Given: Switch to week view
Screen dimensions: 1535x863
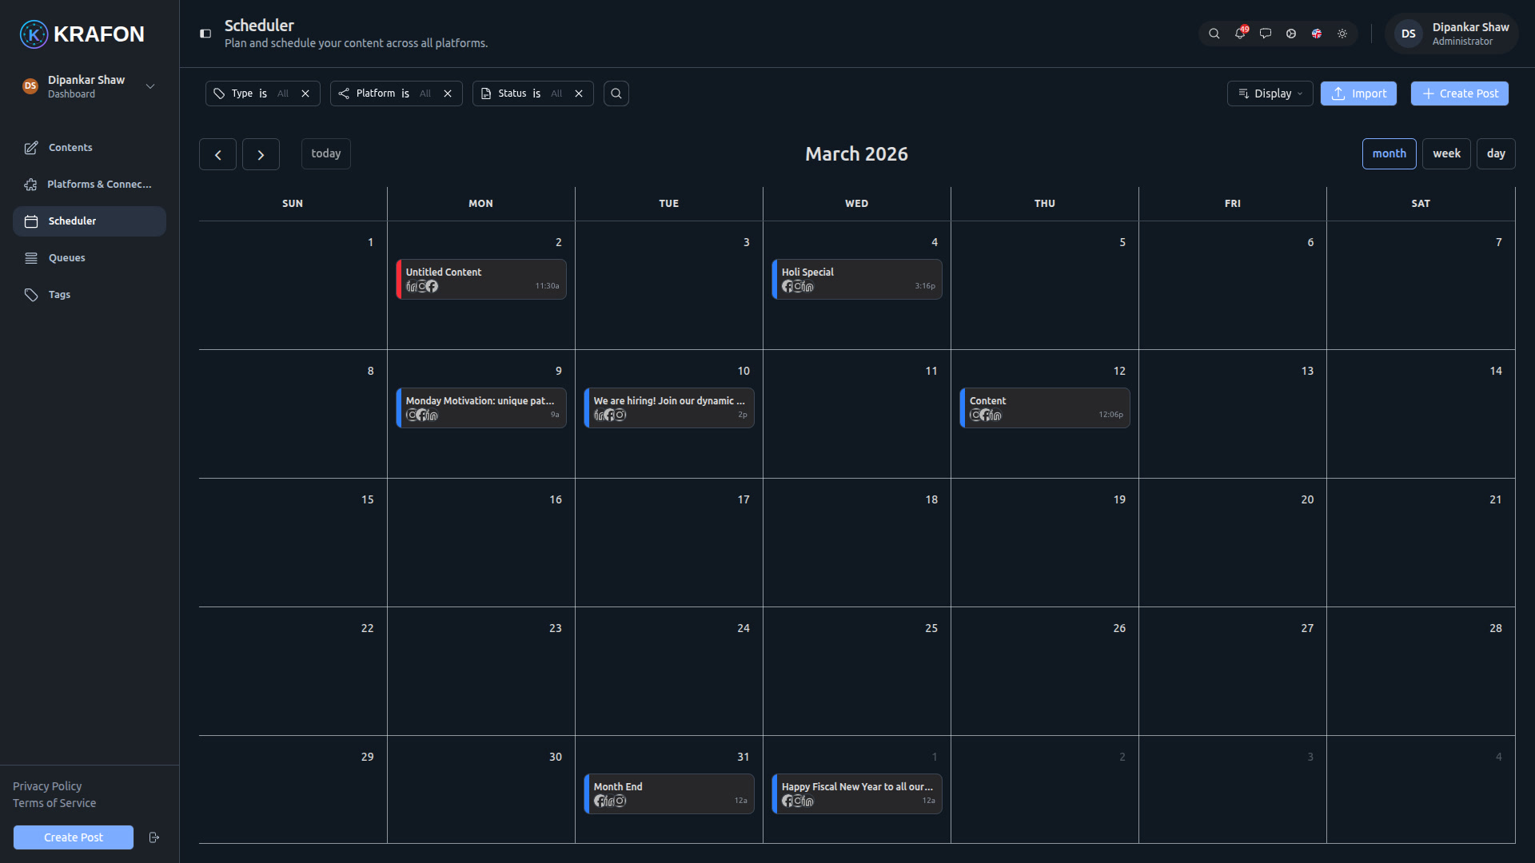Looking at the screenshot, I should click(x=1446, y=153).
